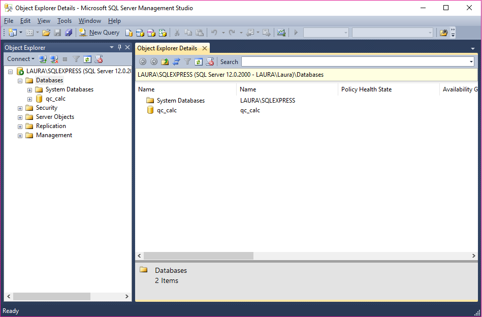Open the active files tab list dropdown
The image size is (482, 317).
[473, 49]
